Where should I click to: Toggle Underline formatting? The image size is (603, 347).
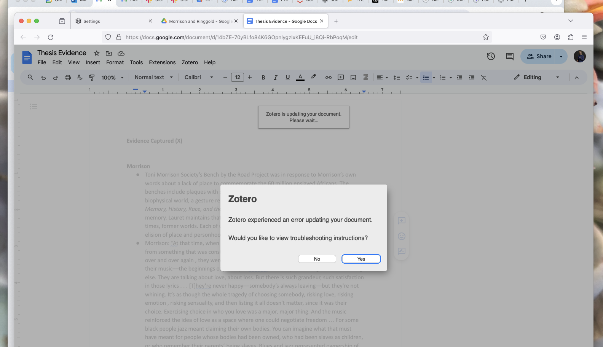288,78
